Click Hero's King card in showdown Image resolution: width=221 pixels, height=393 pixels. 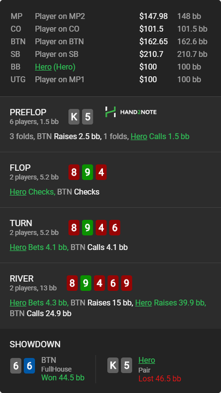click(x=113, y=365)
